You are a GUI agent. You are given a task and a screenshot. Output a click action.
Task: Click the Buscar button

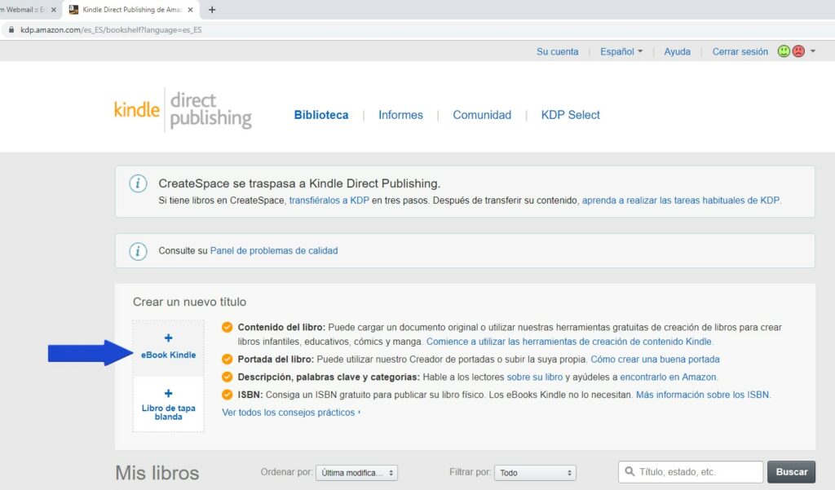click(x=791, y=472)
